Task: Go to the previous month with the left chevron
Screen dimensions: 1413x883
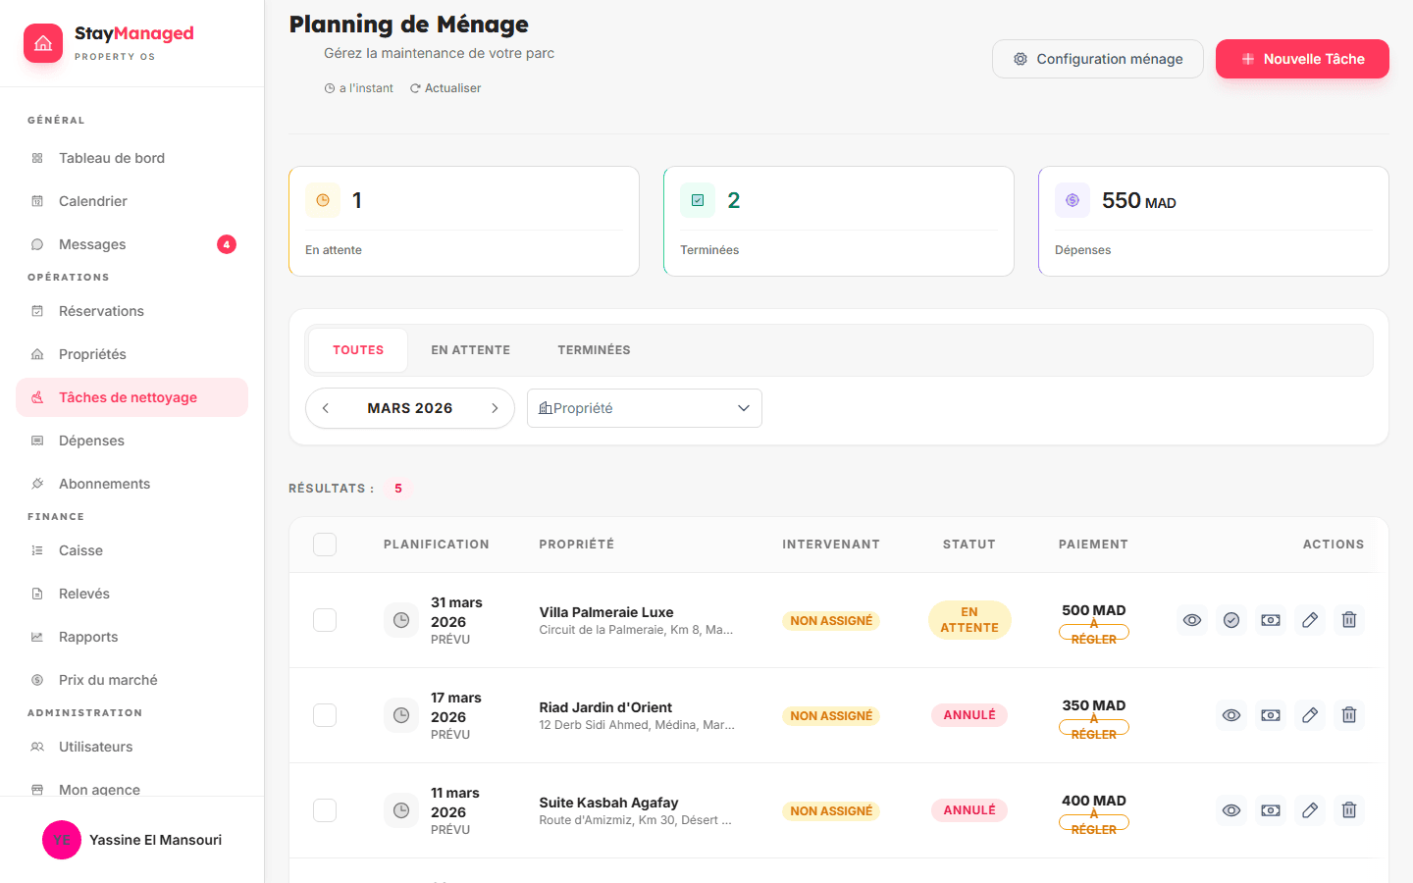Action: pyautogui.click(x=325, y=407)
